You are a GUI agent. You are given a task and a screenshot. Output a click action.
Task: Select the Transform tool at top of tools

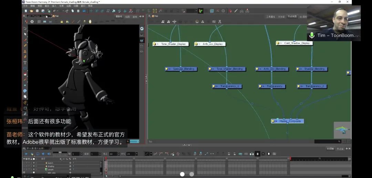point(25,29)
